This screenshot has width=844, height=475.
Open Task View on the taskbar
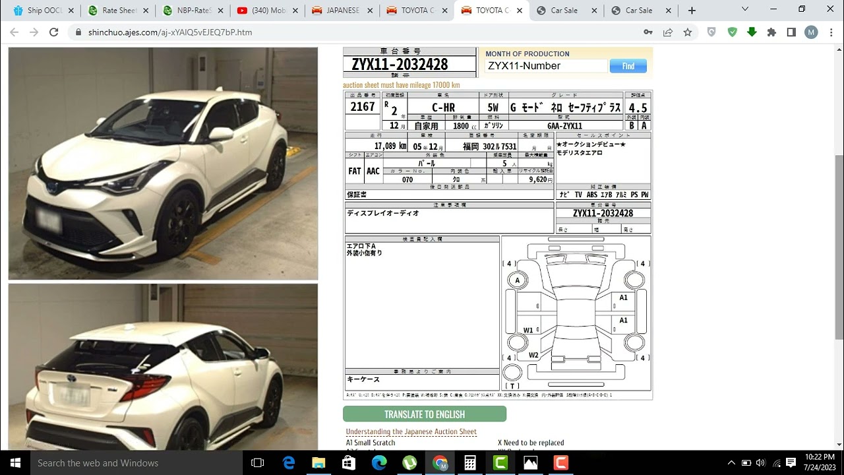258,463
